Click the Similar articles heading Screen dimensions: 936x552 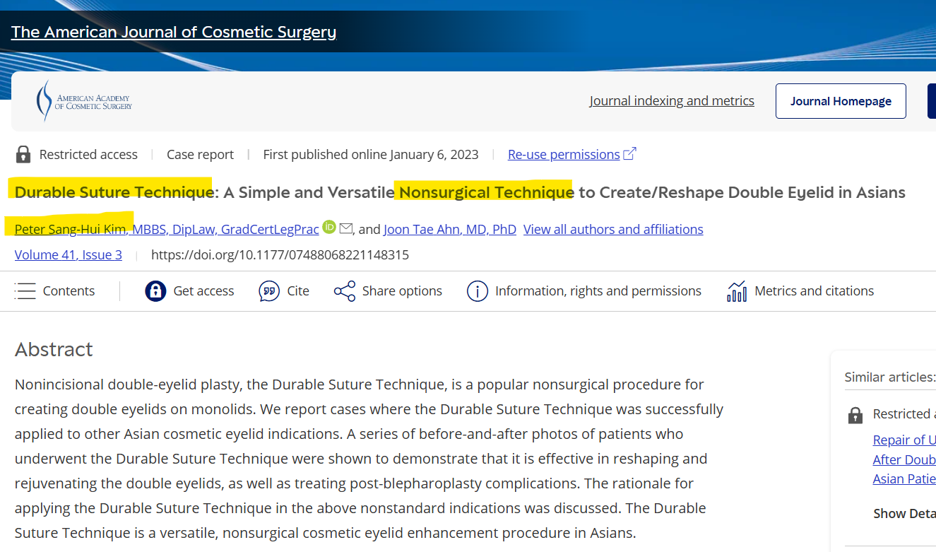[890, 377]
